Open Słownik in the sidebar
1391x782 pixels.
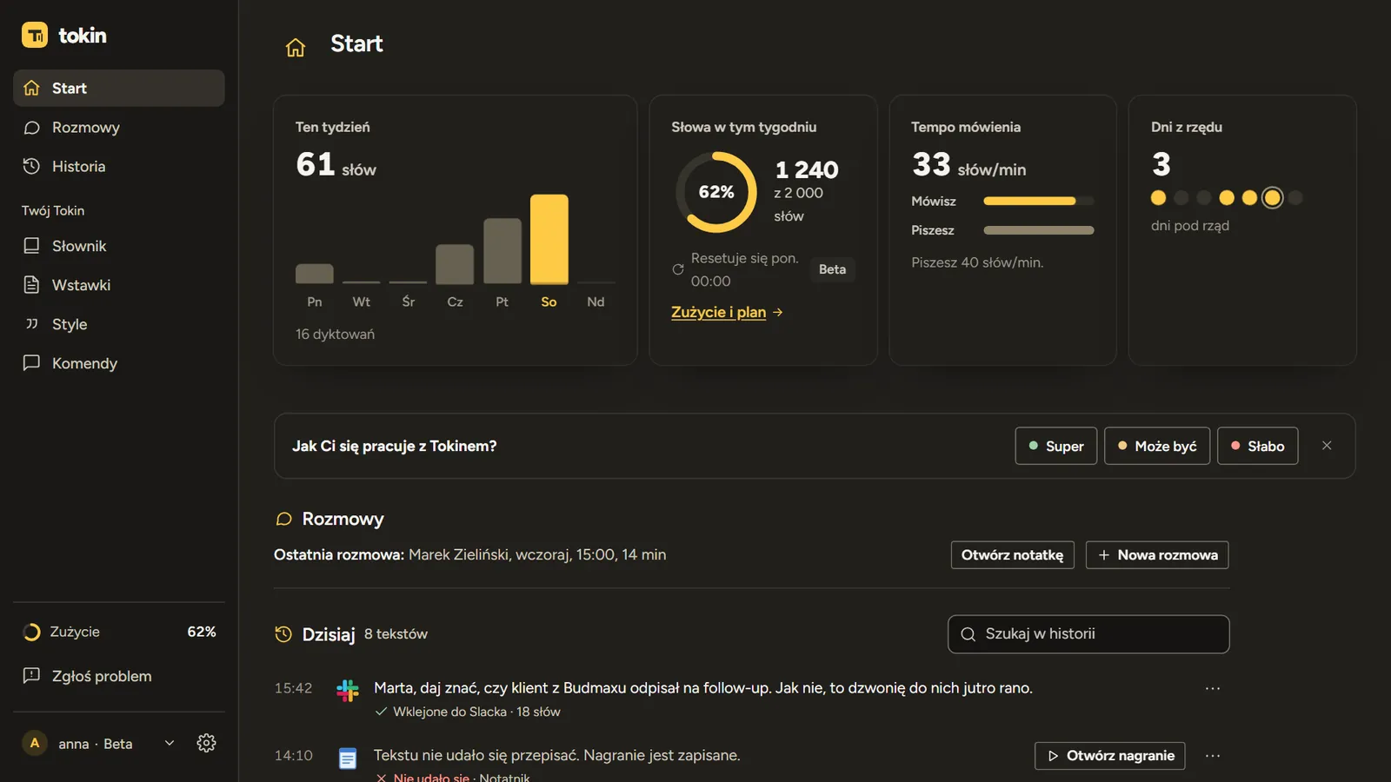point(119,246)
